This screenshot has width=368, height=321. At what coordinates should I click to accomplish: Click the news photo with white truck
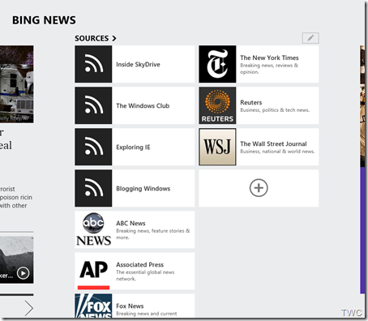[17, 84]
